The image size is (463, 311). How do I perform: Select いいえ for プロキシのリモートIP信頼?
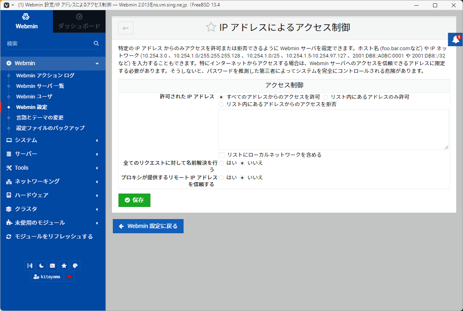(242, 178)
